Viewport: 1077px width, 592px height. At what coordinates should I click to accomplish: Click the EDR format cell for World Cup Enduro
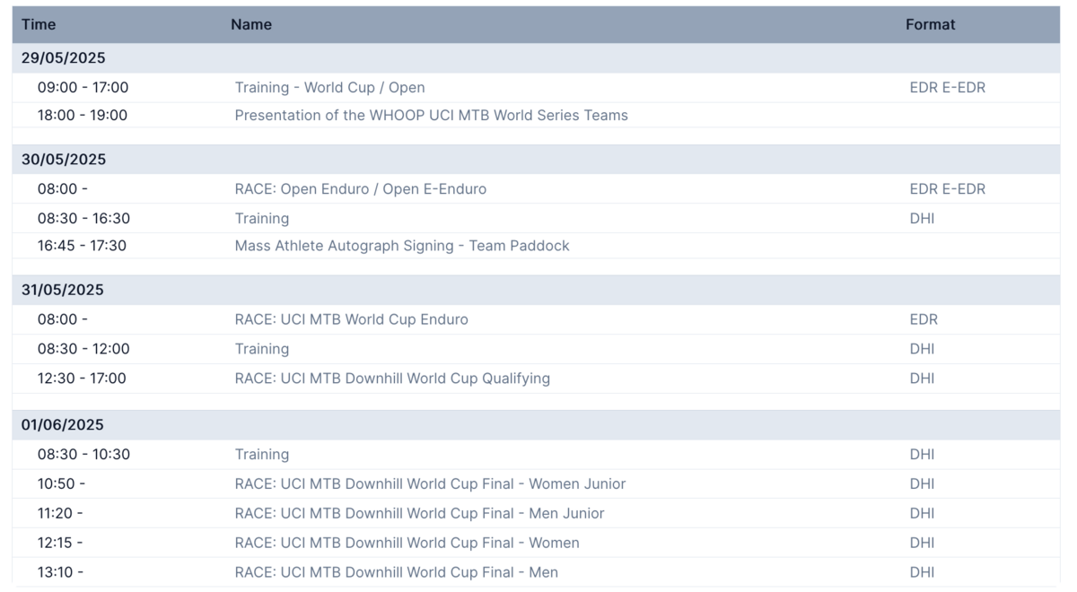tap(924, 319)
